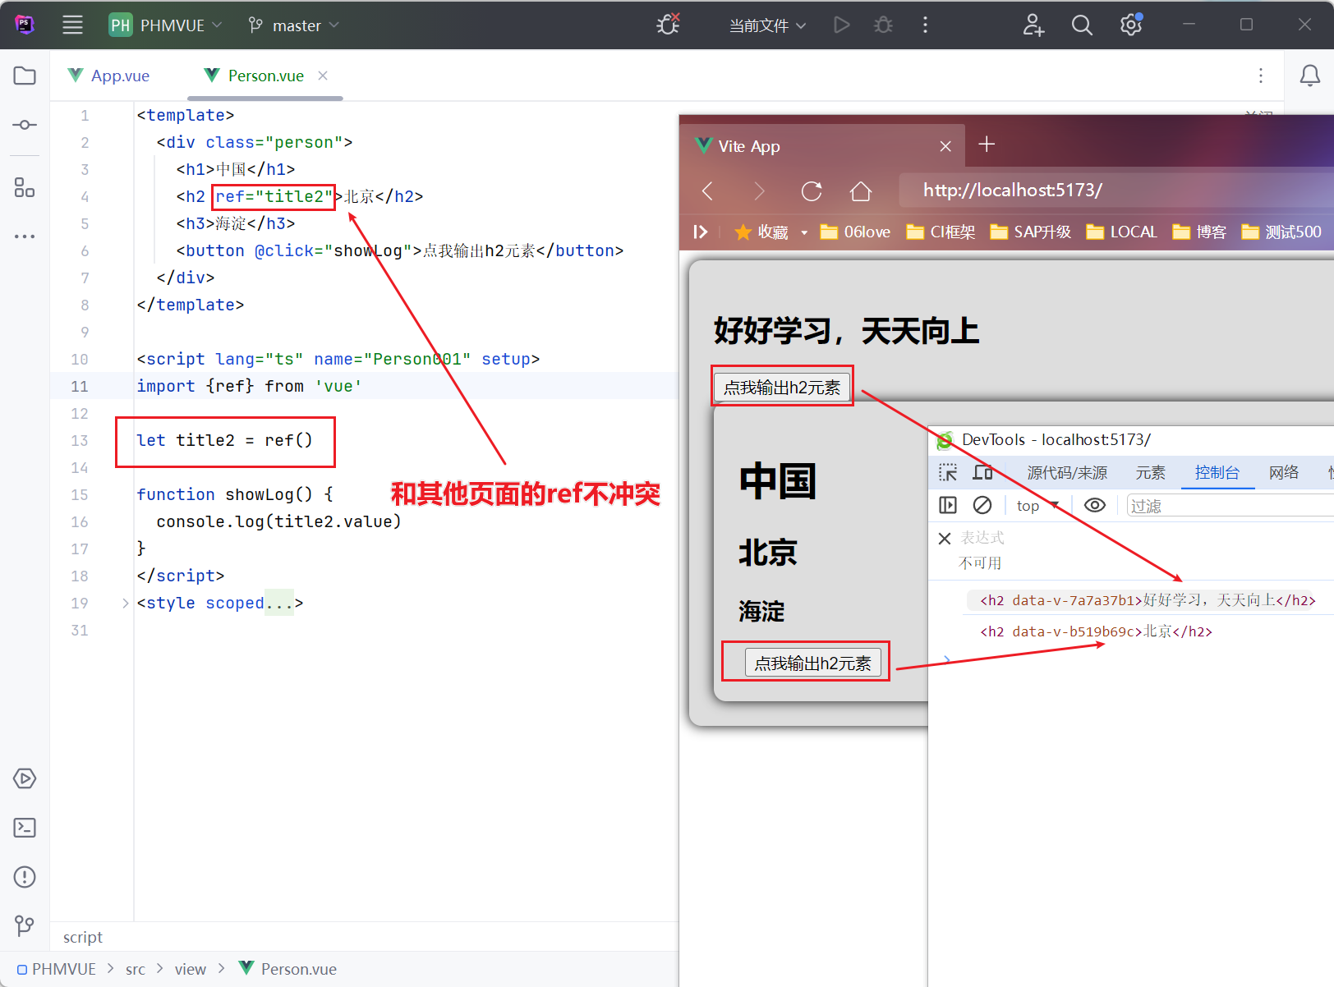Toggle the console sidebar icon in DevTools
The width and height of the screenshot is (1334, 987).
[x=948, y=505]
